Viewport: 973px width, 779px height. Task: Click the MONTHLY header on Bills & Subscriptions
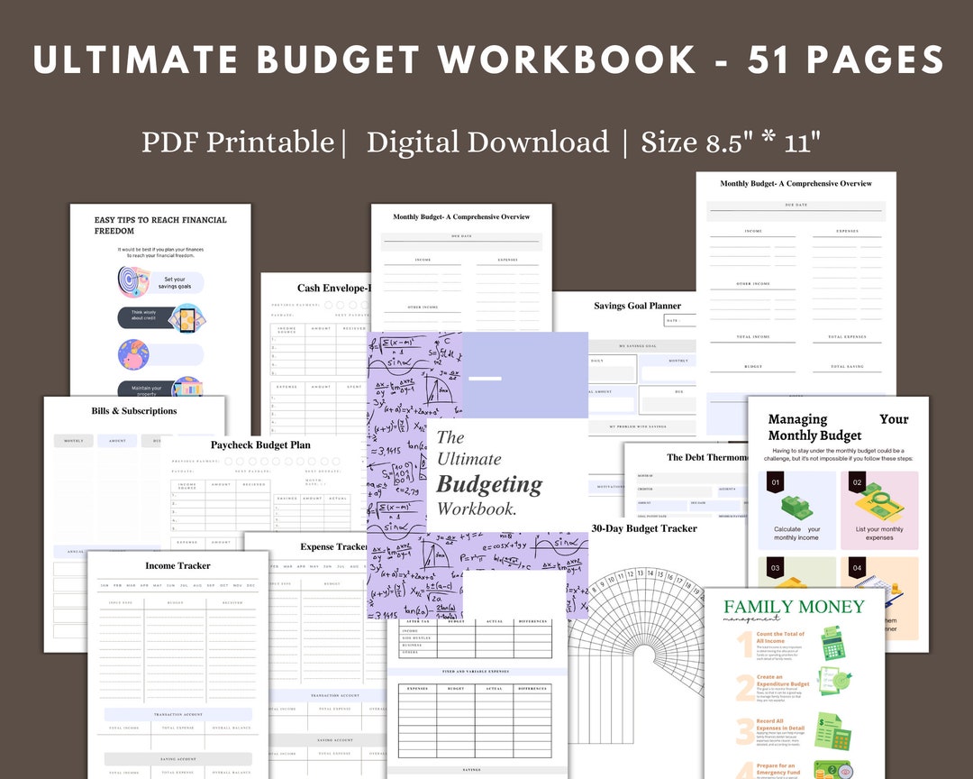(x=74, y=440)
